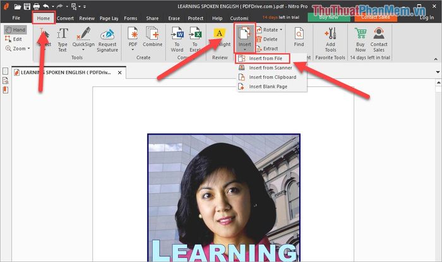The width and height of the screenshot is (442, 262).
Task: Click the vertical scrollbar up arrow
Action: 438,82
